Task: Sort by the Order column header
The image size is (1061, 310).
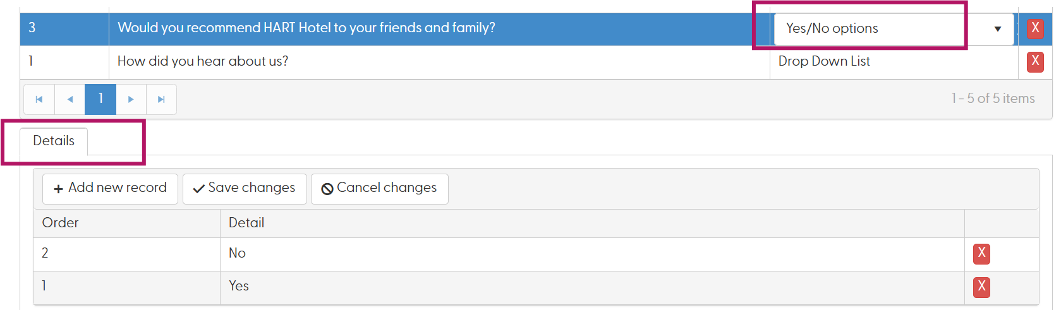Action: (60, 223)
